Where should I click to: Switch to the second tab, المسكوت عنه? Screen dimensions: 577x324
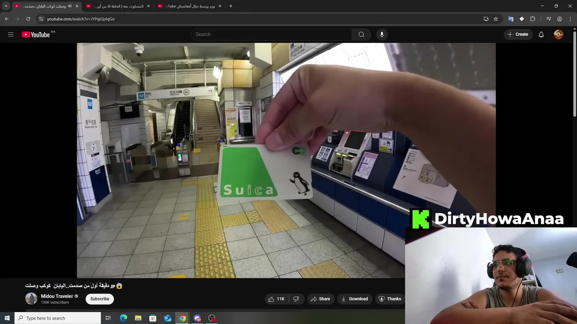(x=118, y=6)
